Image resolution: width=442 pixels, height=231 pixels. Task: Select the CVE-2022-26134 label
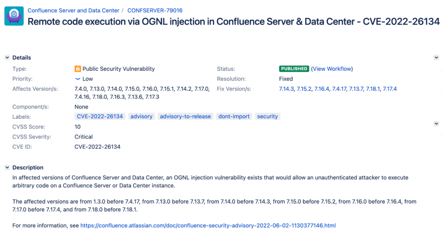(x=100, y=117)
